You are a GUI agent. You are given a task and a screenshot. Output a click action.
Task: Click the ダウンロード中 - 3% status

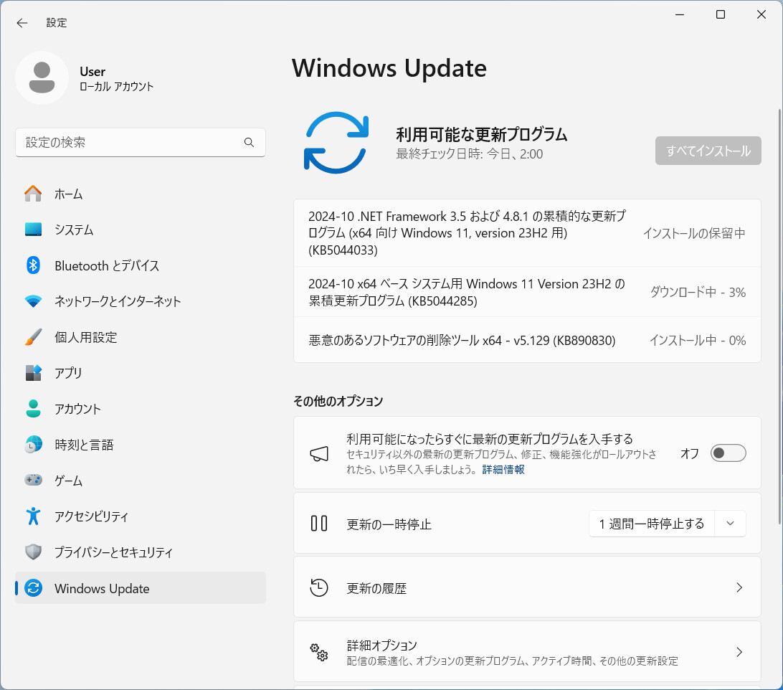[698, 293]
